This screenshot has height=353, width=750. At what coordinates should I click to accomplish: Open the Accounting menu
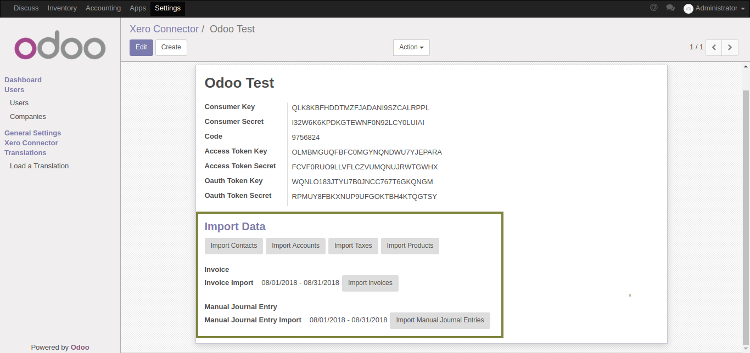click(103, 8)
